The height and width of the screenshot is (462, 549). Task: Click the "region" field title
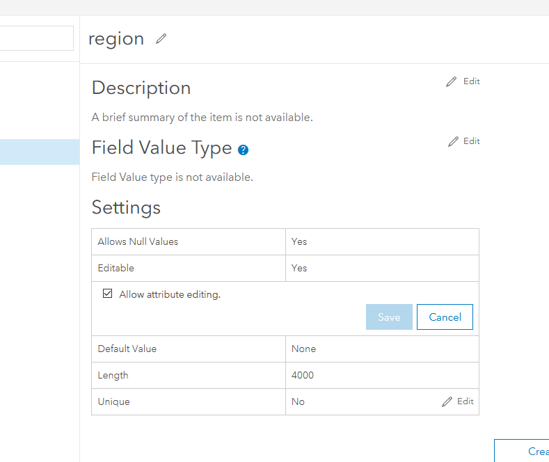(116, 39)
